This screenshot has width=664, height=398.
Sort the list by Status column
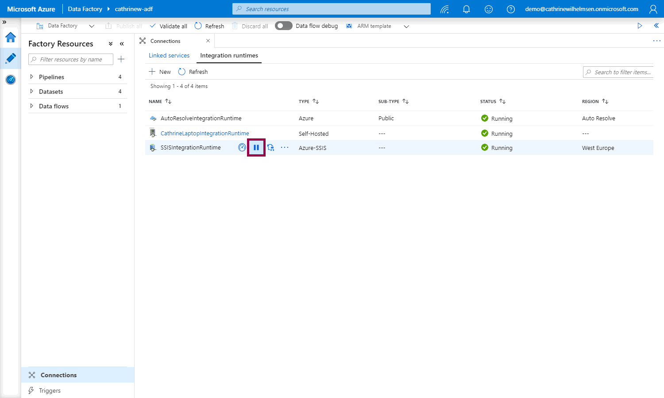(502, 101)
